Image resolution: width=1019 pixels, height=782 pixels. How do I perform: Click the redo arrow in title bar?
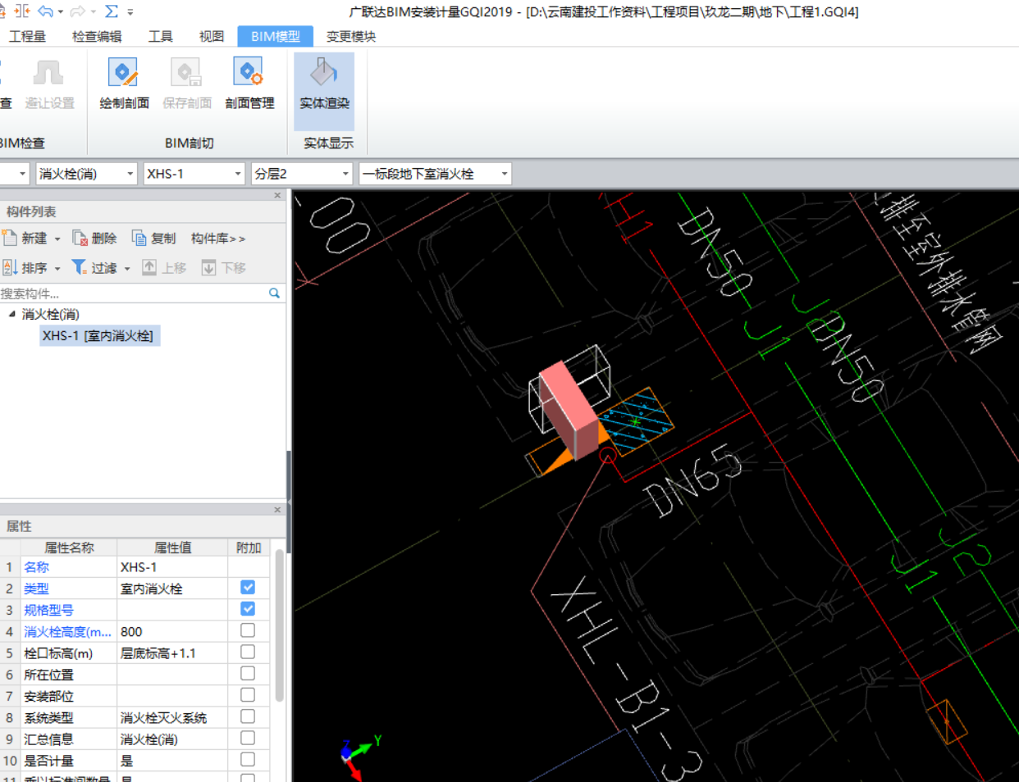tap(78, 11)
